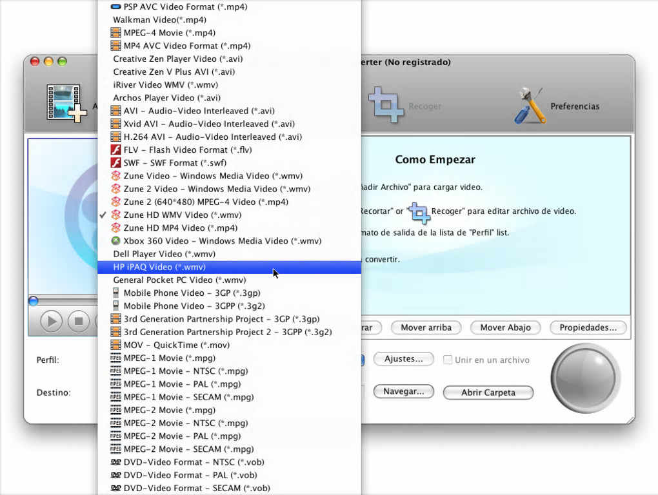Select Zune 2 Video - Windows Media Video
658x495 pixels.
point(229,189)
